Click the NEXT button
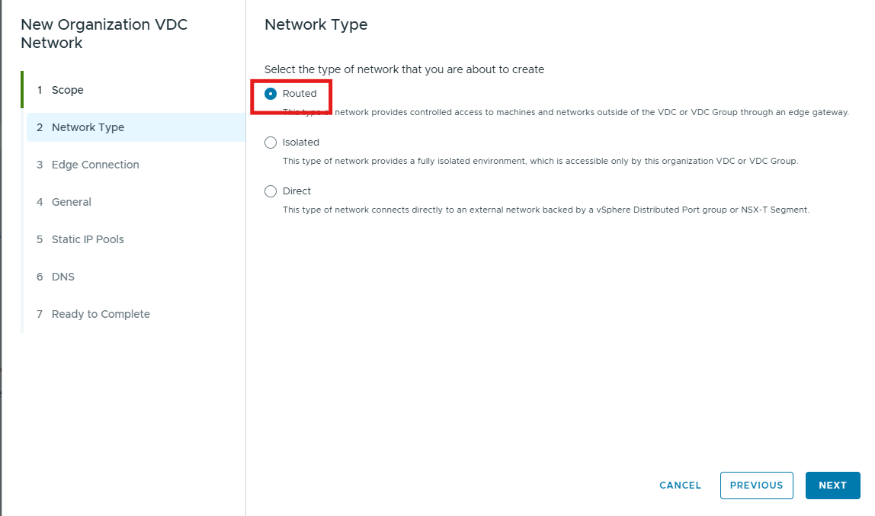 [832, 486]
